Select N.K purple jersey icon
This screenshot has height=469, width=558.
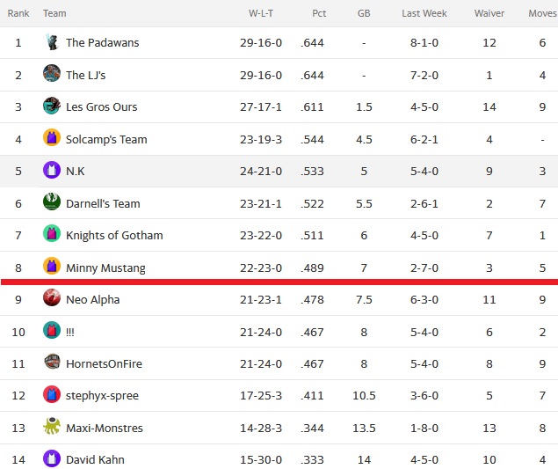52,170
